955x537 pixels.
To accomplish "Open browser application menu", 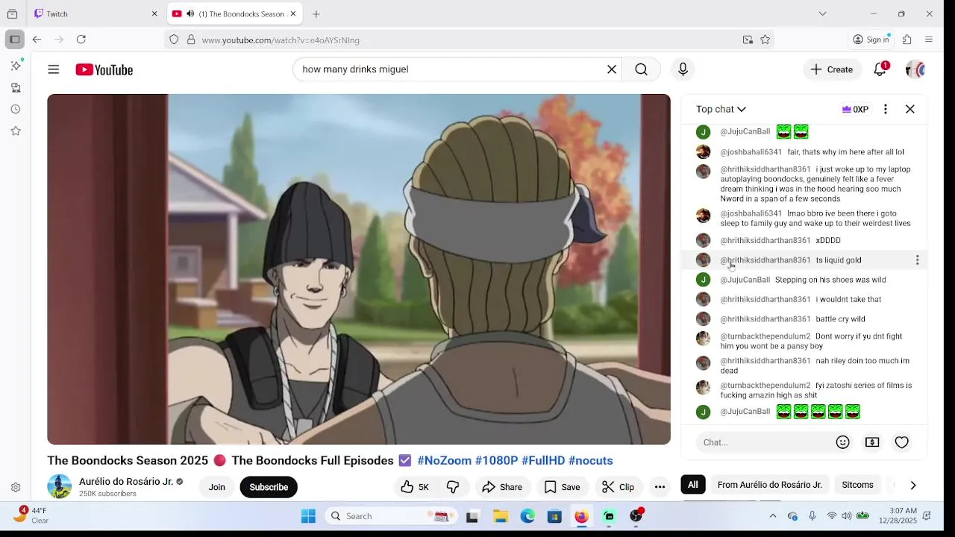I will (x=929, y=40).
